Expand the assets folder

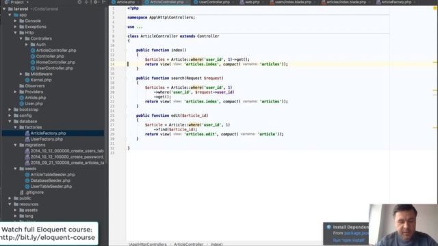[15, 210]
